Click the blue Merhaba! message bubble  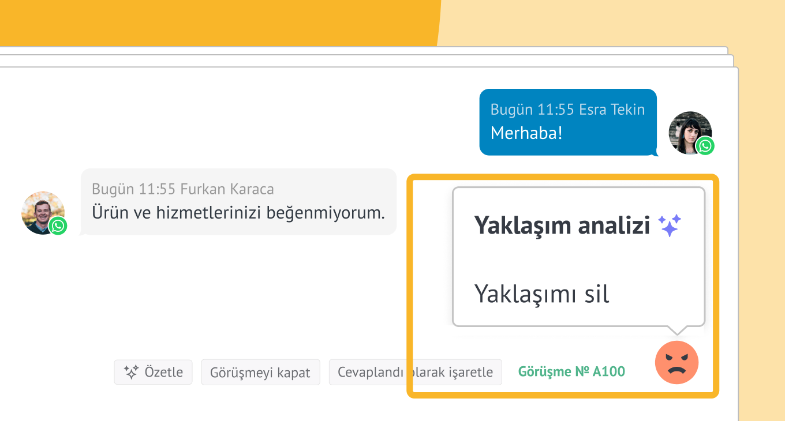pos(567,122)
